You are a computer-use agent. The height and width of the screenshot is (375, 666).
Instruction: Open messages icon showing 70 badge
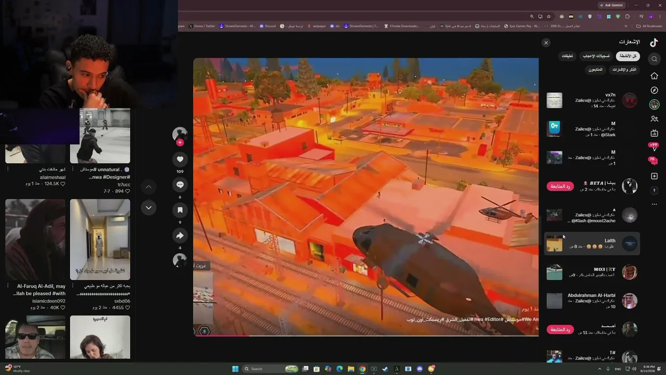click(x=653, y=161)
